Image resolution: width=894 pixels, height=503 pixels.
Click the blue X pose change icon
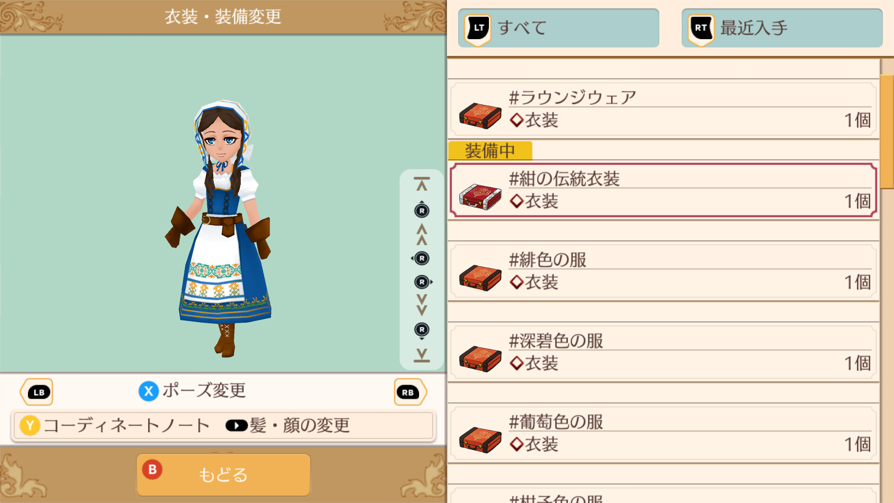[149, 391]
